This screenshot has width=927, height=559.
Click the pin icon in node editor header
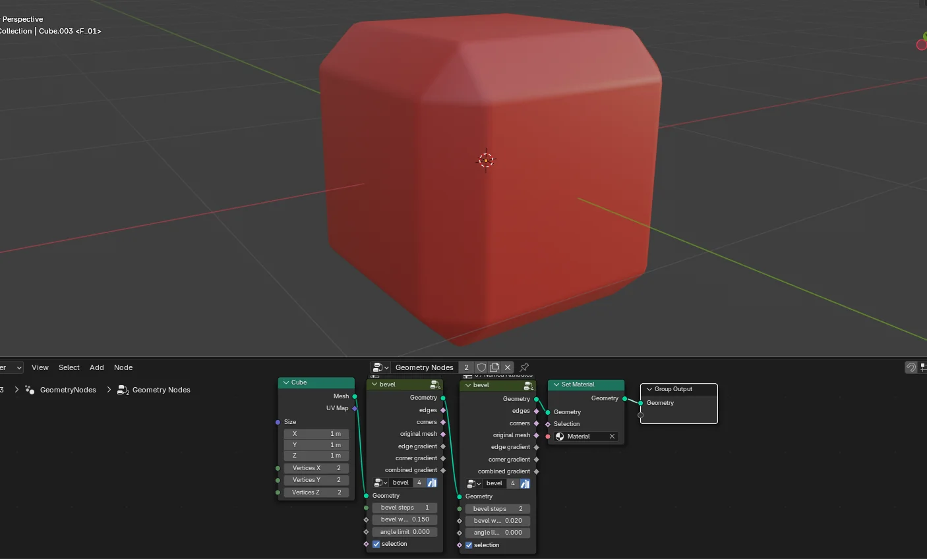click(523, 367)
